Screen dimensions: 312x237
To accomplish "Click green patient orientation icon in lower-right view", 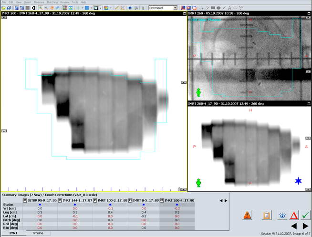I will [198, 183].
